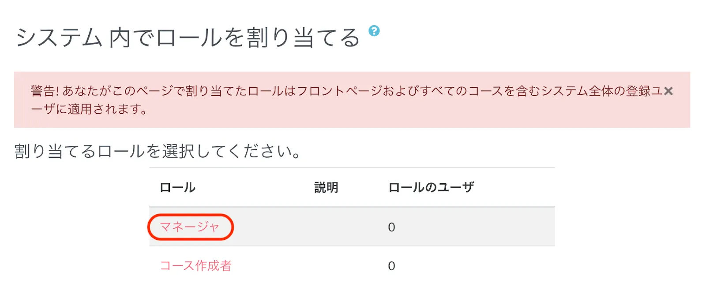Click the ーザに適用されます。 line in the warning
Image resolution: width=706 pixels, height=290 pixels.
89,109
